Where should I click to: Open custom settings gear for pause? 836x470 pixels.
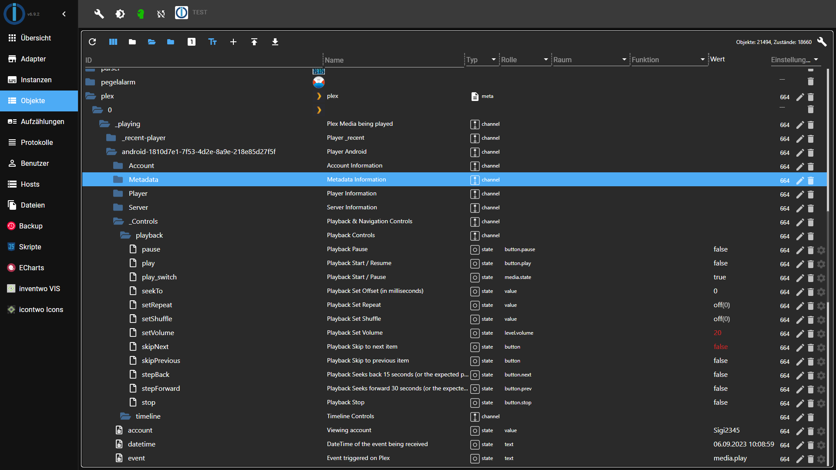[x=821, y=250]
